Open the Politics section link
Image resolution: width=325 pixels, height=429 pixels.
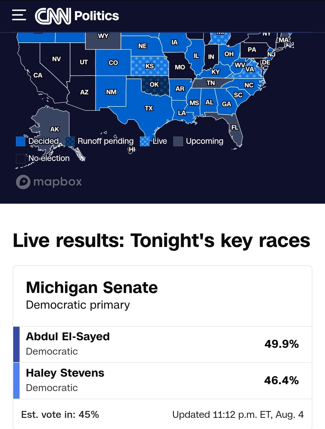[97, 16]
